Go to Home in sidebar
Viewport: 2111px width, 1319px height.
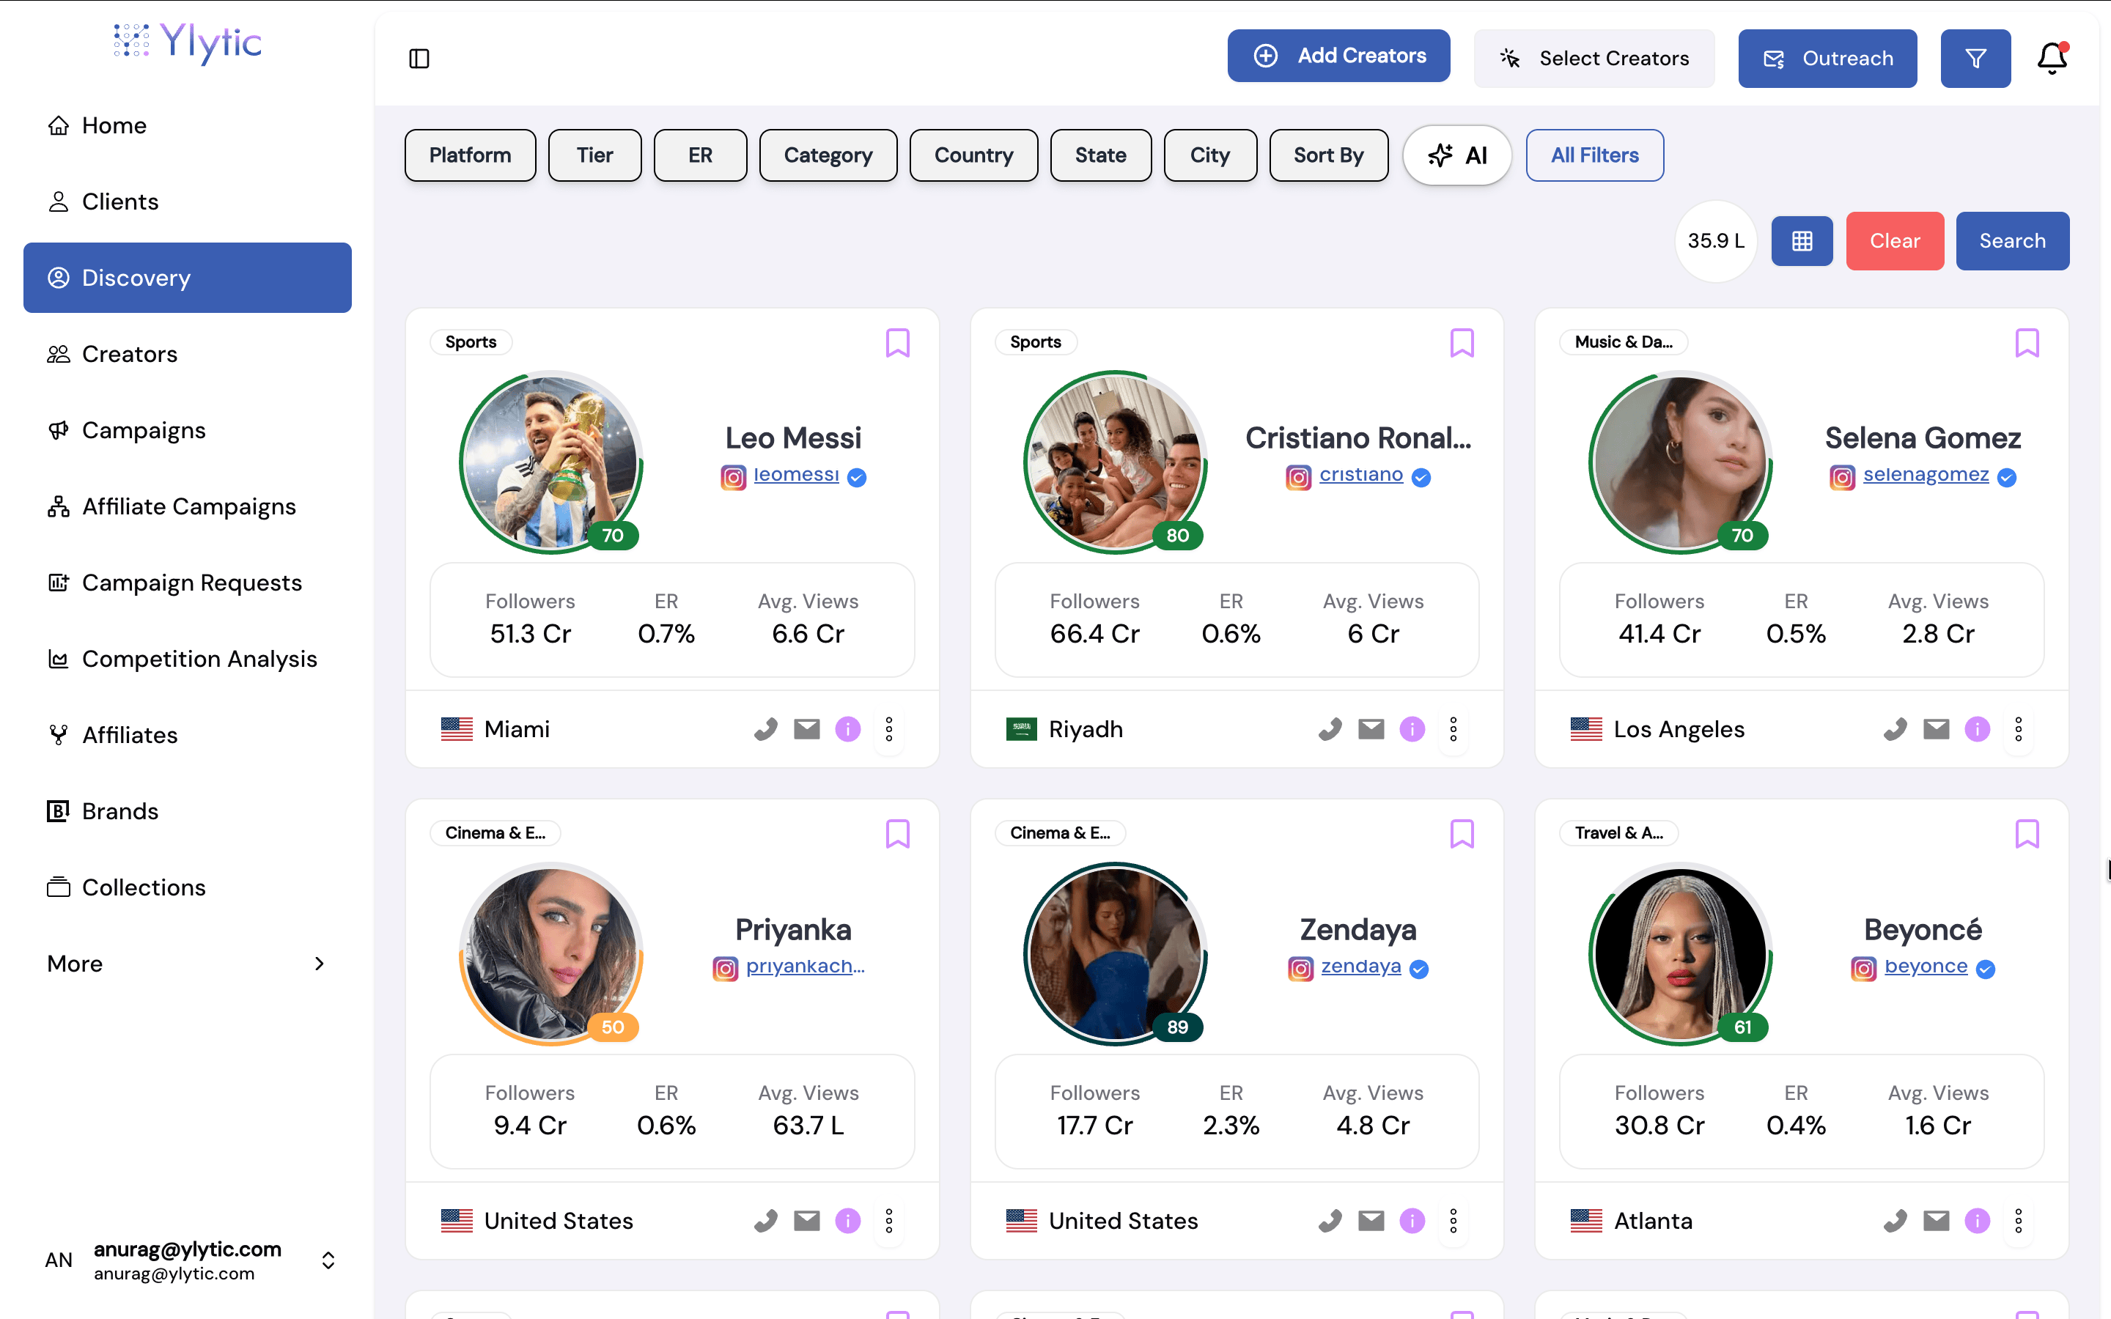pos(188,125)
